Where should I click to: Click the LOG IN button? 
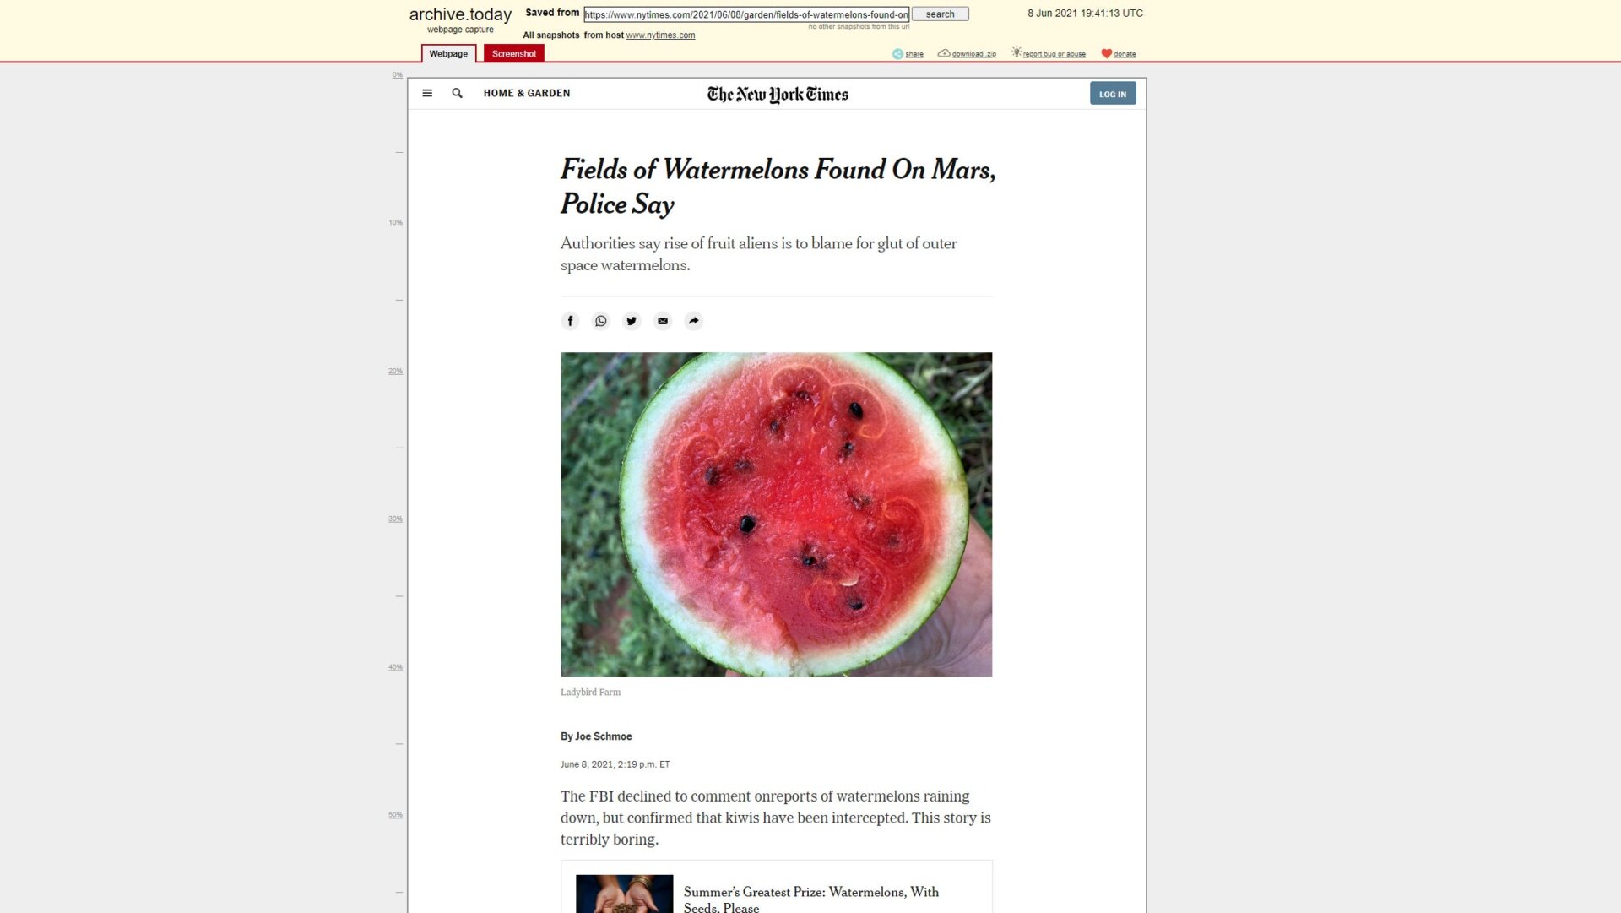point(1113,94)
